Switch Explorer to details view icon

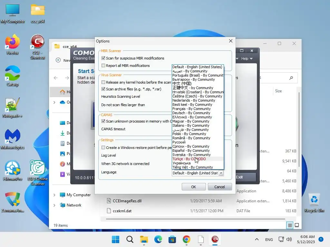(290, 225)
